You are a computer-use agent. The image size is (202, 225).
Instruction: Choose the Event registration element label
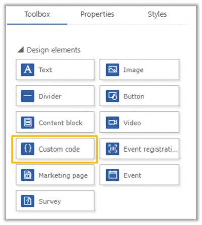(x=150, y=149)
